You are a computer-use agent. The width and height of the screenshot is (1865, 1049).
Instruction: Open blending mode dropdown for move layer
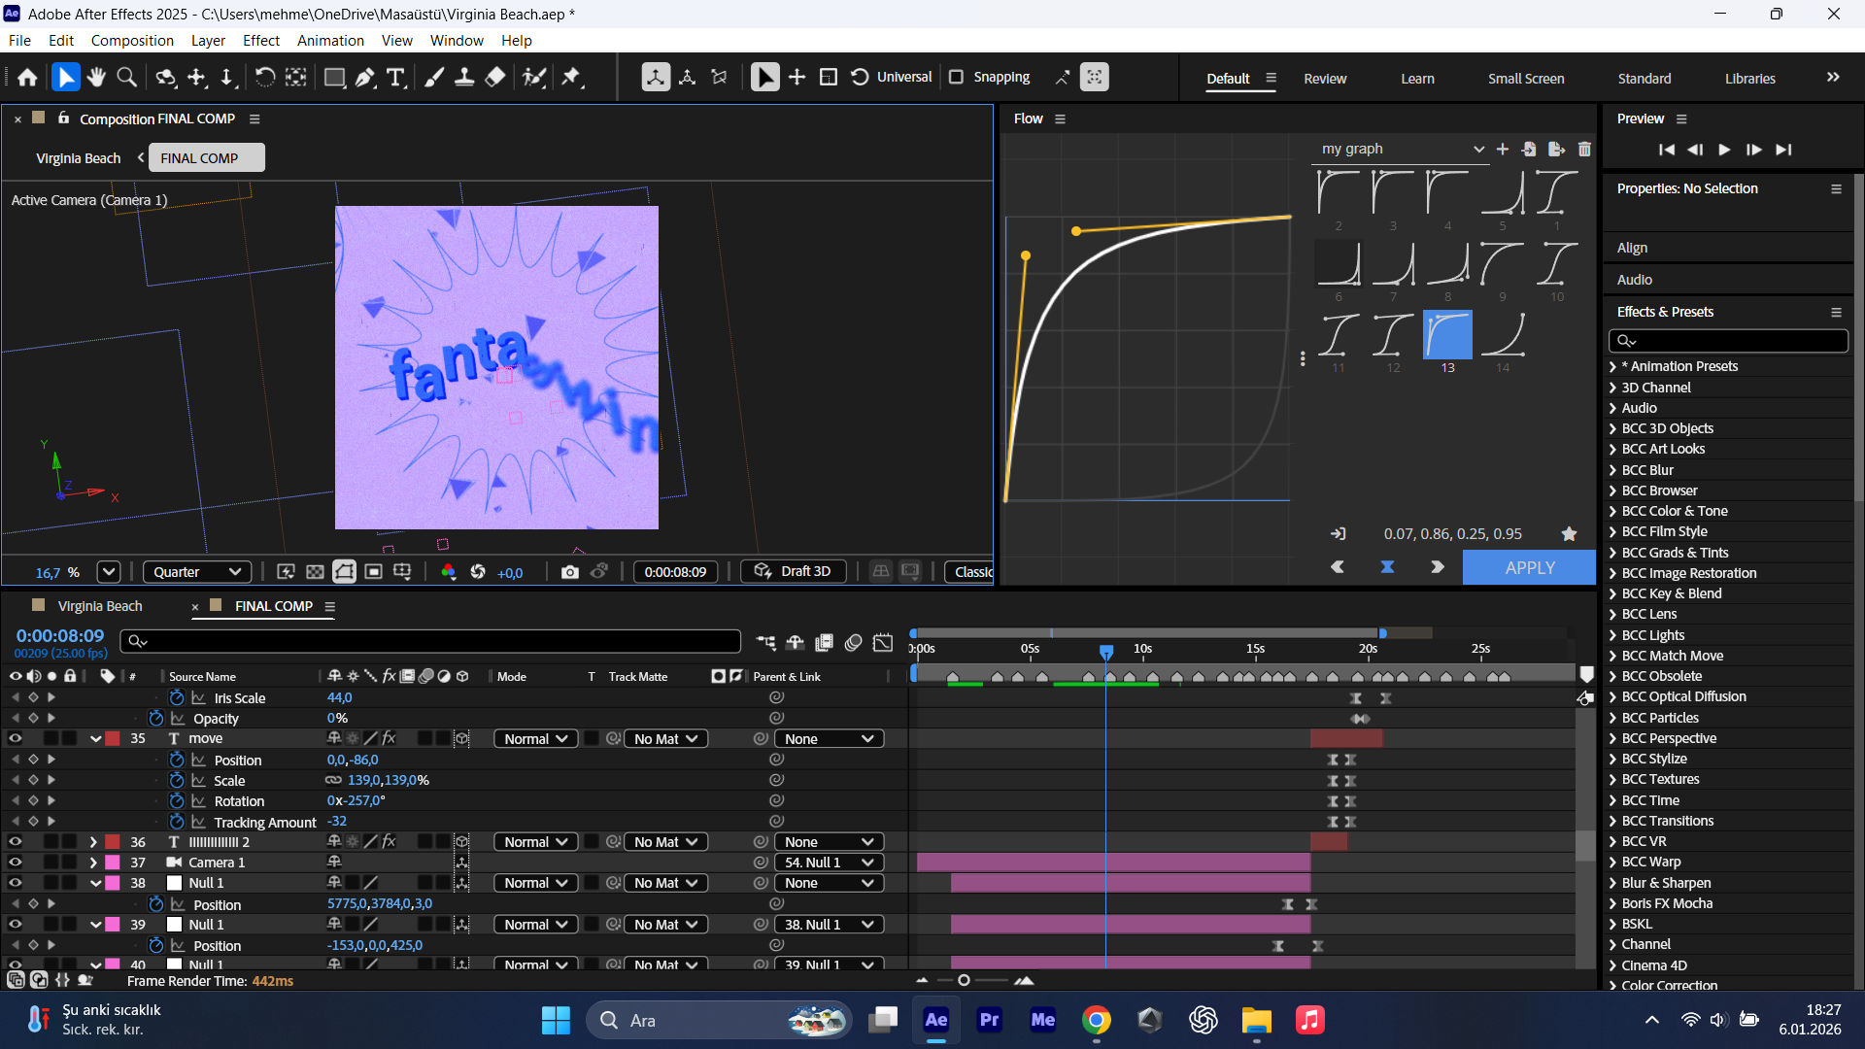click(x=536, y=739)
